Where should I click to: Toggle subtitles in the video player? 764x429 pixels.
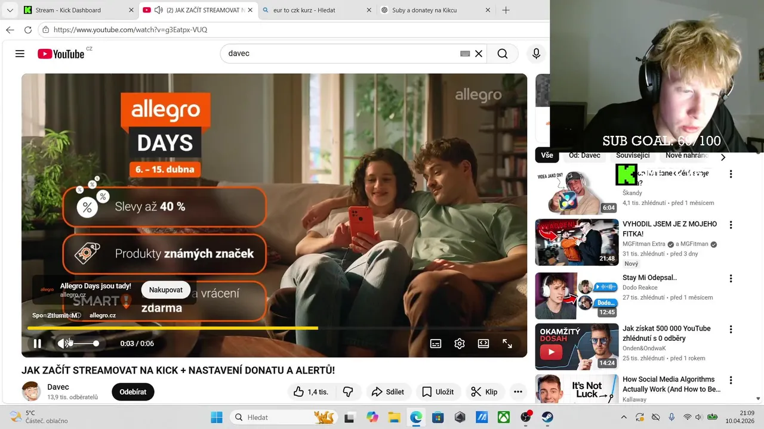click(436, 344)
